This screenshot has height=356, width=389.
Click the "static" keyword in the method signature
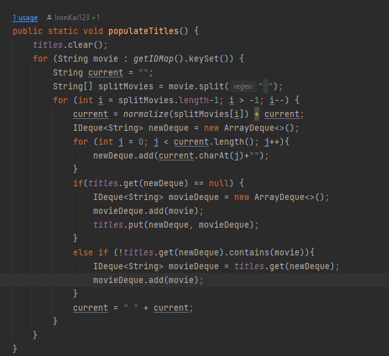click(x=62, y=31)
